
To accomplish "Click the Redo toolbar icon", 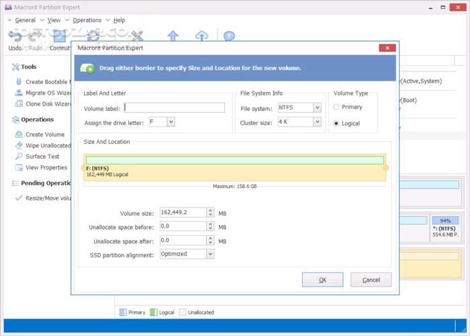I will click(x=36, y=36).
